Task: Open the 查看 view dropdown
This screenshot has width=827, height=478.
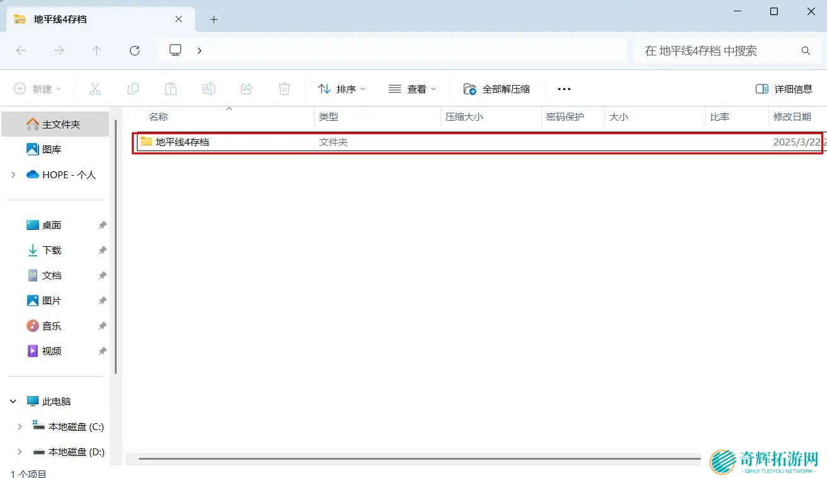Action: coord(412,89)
